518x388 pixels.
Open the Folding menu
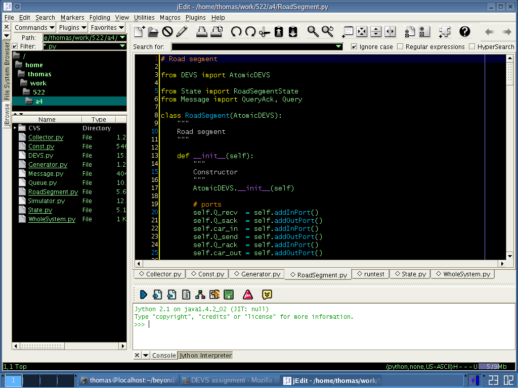point(100,18)
